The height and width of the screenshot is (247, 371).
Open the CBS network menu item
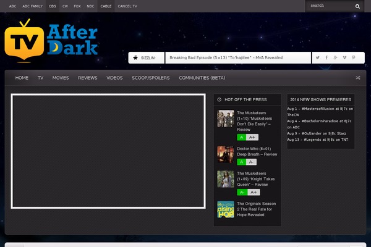[x=53, y=6]
